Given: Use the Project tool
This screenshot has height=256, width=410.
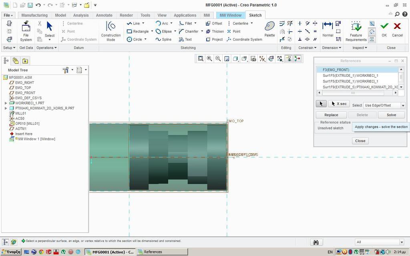Looking at the screenshot, I should click(x=214, y=40).
